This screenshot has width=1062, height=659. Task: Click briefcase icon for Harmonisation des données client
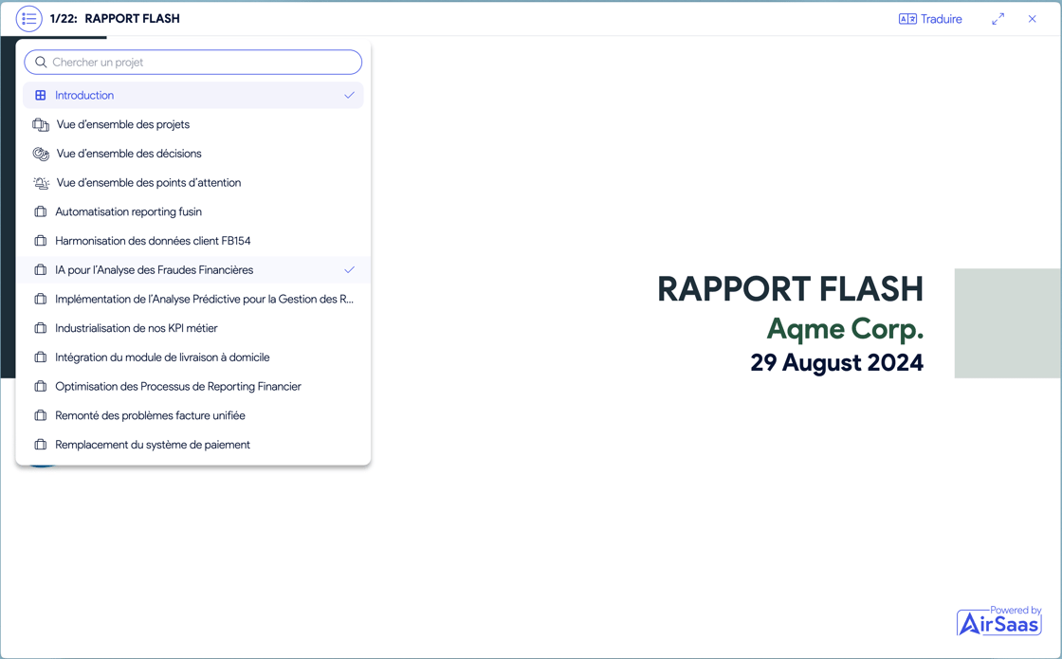(41, 241)
